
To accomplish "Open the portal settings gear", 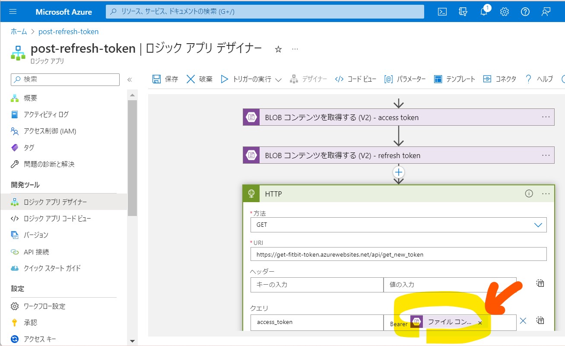I will [505, 12].
